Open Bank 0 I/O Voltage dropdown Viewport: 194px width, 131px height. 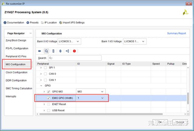coord(69,41)
